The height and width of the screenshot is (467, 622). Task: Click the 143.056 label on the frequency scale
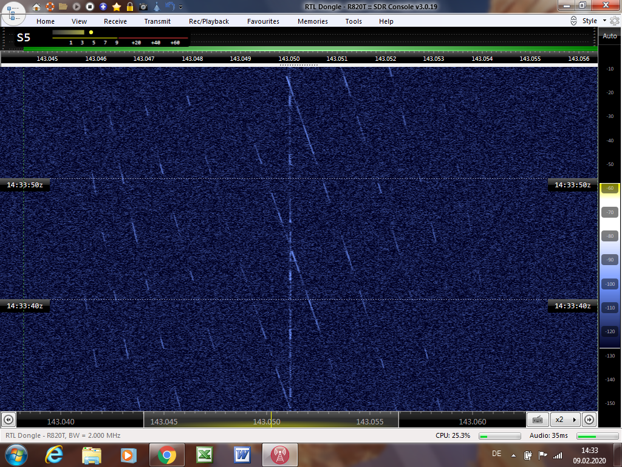[x=578, y=59]
